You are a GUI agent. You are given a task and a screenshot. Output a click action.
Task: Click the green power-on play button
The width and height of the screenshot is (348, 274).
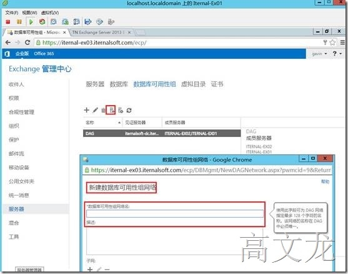tap(31, 22)
